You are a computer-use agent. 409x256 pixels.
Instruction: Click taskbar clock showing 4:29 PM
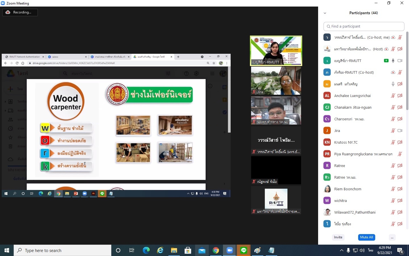coord(385,250)
